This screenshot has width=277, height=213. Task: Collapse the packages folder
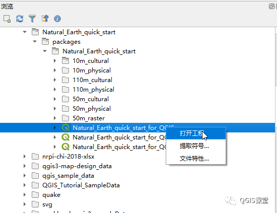35,41
